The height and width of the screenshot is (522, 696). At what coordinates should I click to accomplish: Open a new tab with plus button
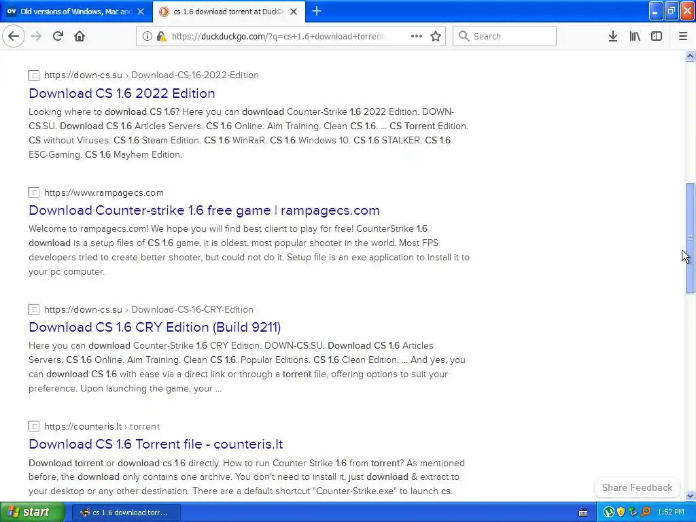pos(317,11)
